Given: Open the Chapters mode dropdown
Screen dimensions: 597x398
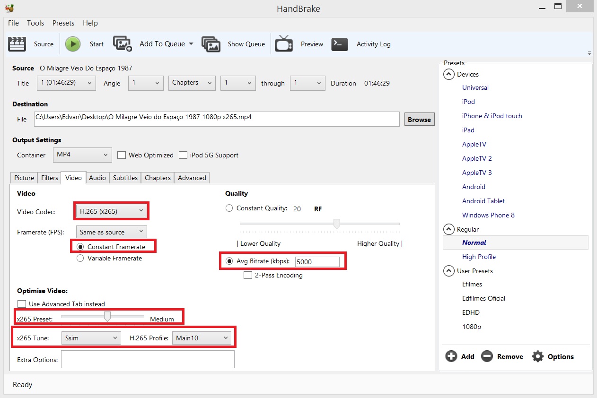Looking at the screenshot, I should [192, 83].
